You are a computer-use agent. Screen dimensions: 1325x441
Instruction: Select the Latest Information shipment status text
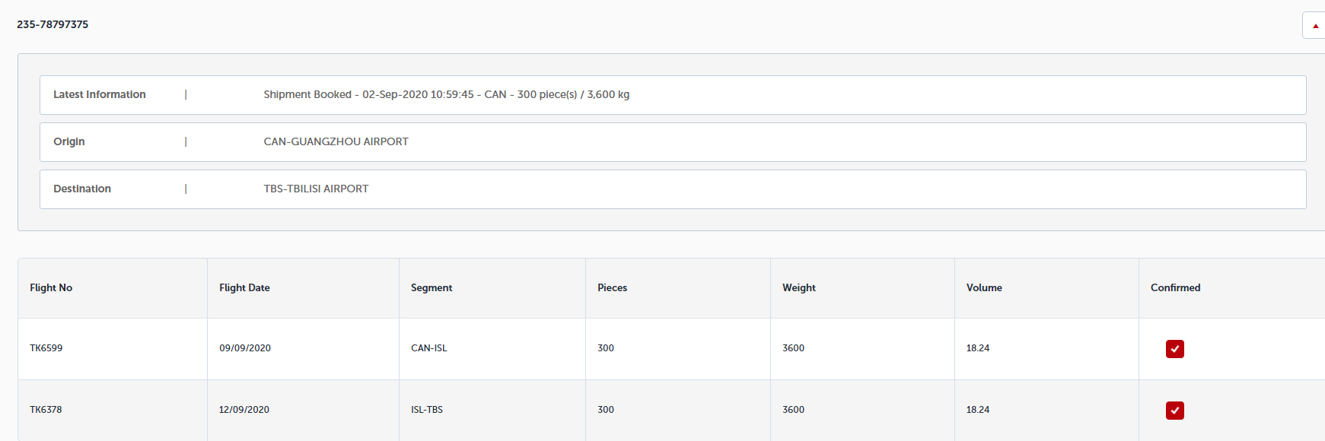(x=446, y=95)
